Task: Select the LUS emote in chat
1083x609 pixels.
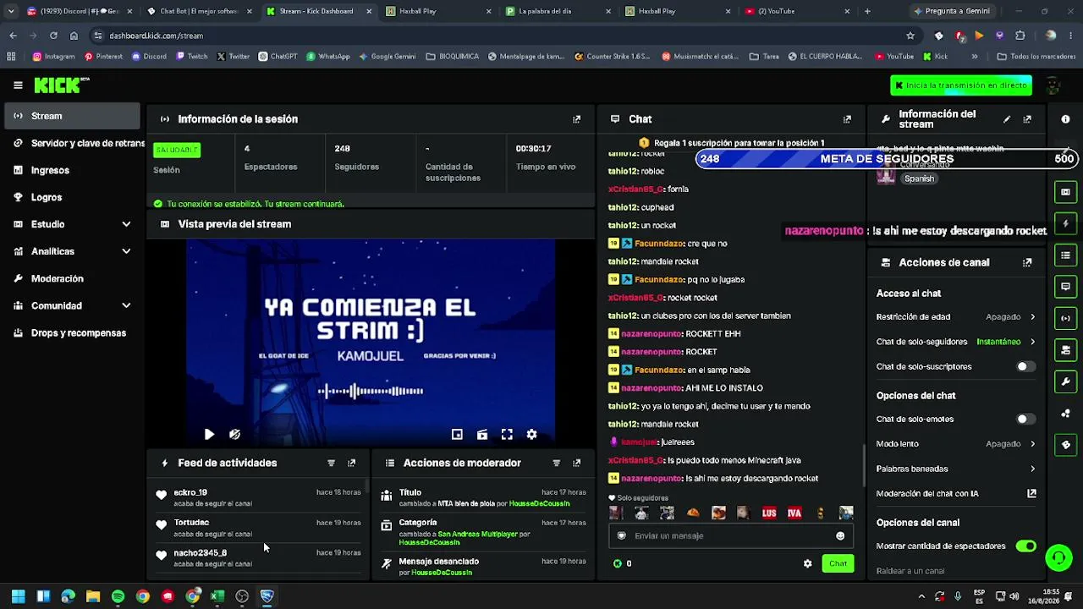Action: click(769, 513)
